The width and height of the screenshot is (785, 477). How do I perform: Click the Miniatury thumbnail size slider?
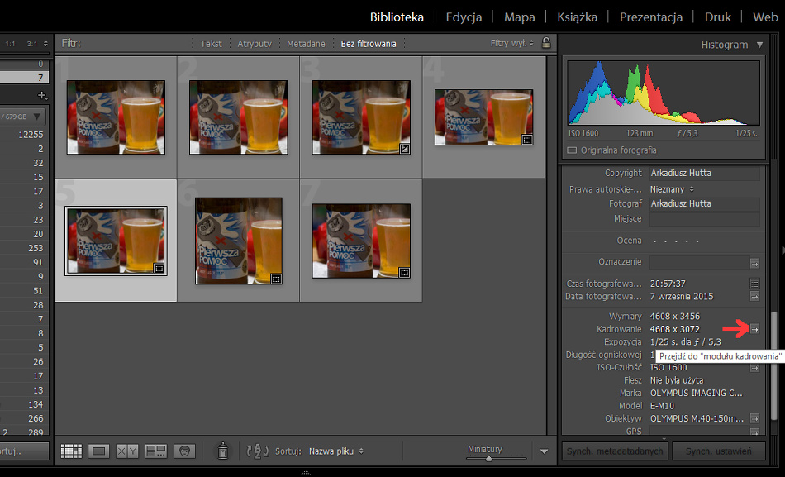[x=488, y=457]
